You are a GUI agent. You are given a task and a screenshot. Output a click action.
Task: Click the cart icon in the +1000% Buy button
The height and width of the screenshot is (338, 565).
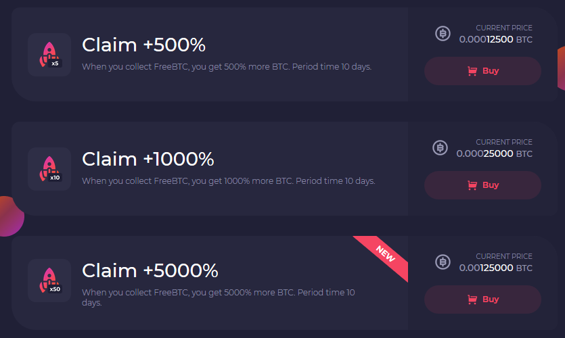click(472, 185)
